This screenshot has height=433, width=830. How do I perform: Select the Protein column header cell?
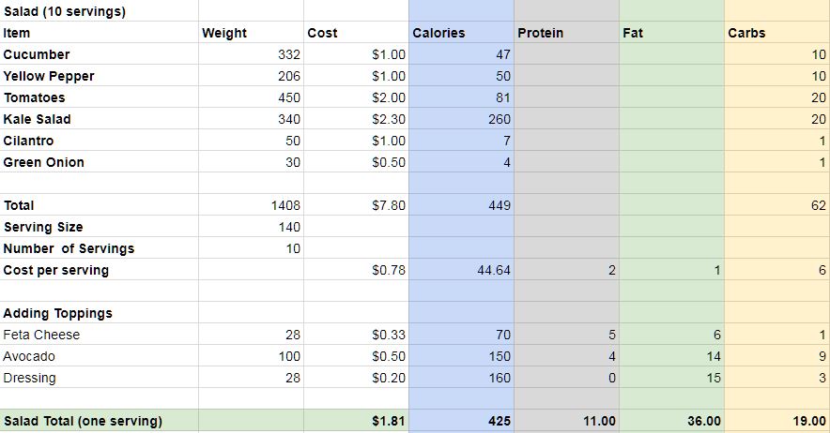566,33
